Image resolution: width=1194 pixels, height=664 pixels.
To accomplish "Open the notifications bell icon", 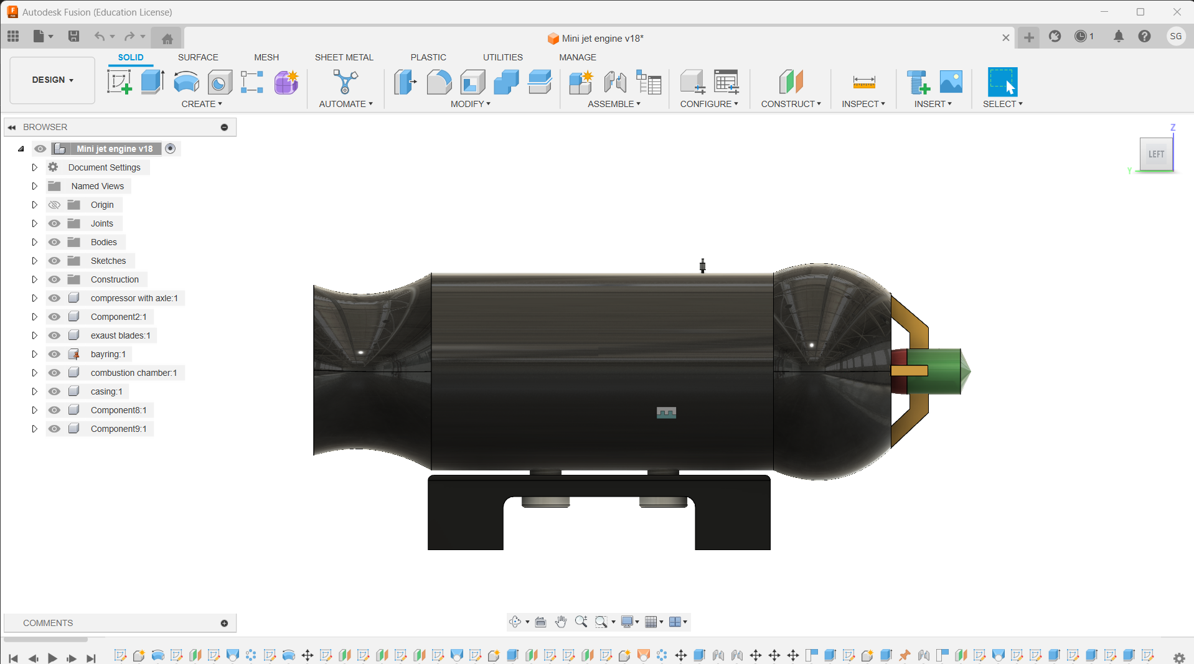I will [x=1119, y=36].
